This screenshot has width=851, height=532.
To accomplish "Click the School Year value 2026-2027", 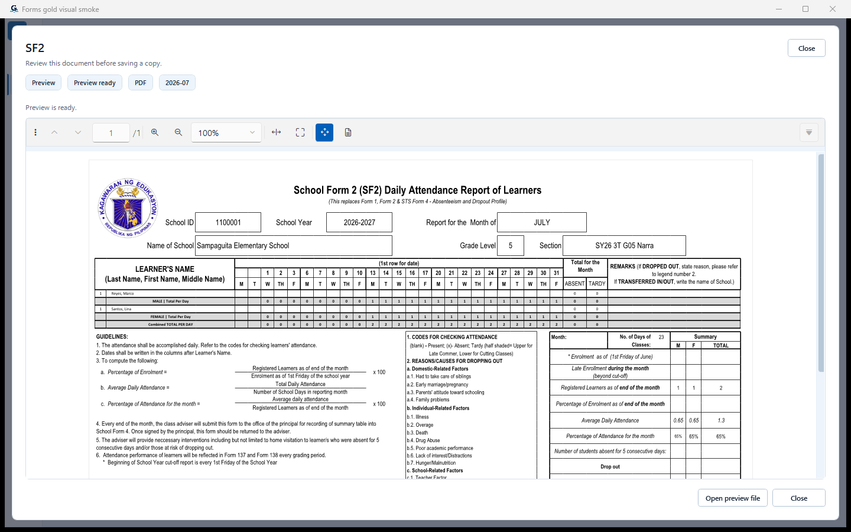I will 359,222.
